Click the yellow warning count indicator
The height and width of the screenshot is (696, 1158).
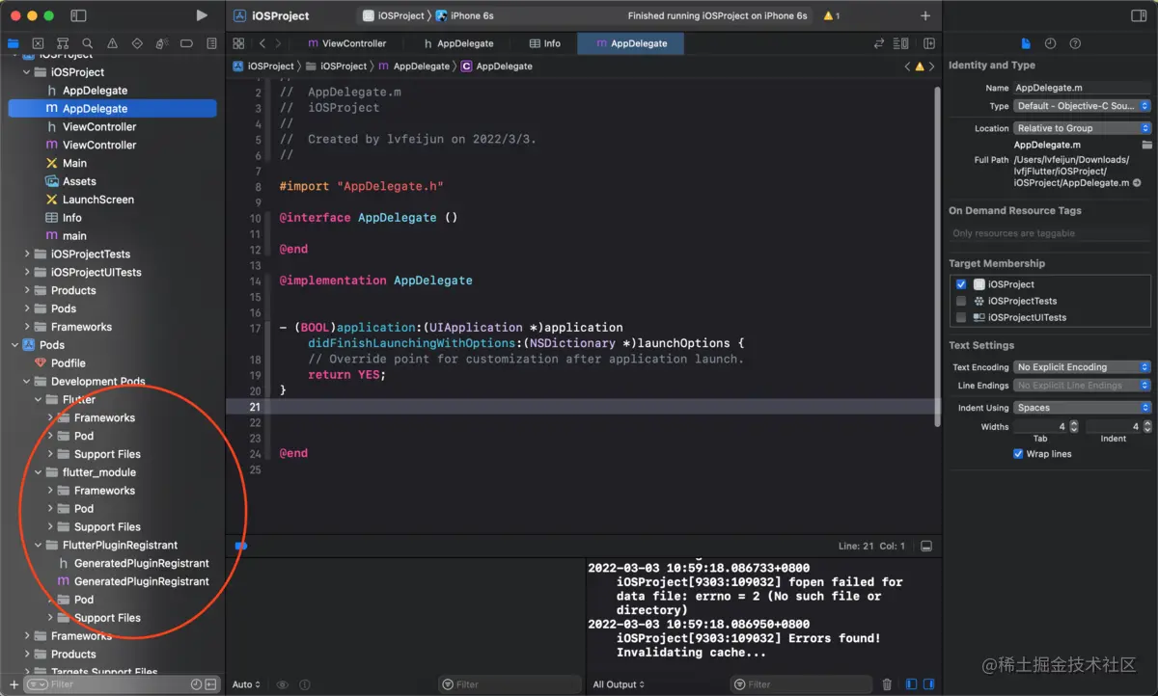831,16
